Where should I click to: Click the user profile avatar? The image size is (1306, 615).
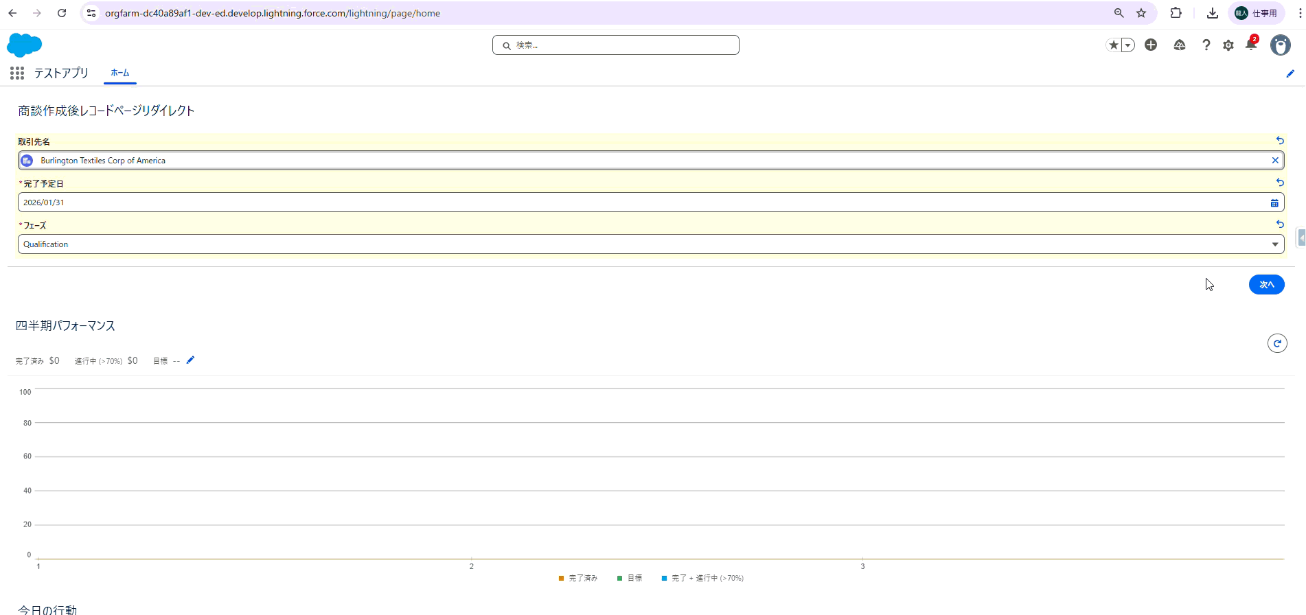pos(1280,45)
